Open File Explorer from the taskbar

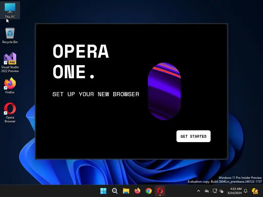tap(126, 191)
